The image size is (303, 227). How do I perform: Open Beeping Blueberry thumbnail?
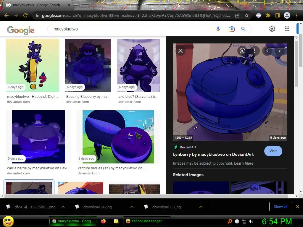(88, 65)
